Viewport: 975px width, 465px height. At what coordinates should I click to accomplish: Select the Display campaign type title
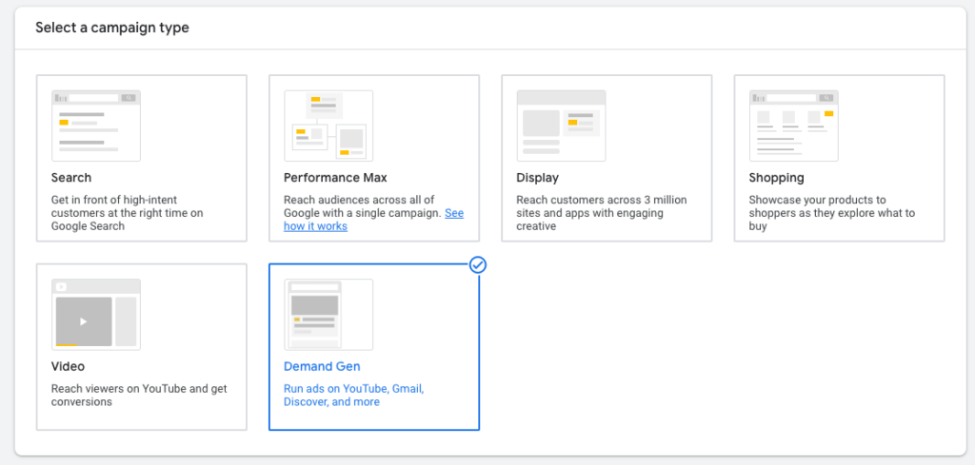[x=537, y=178]
